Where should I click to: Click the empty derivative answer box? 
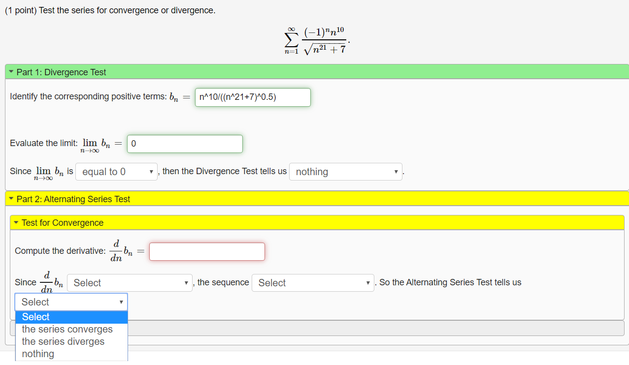pyautogui.click(x=206, y=251)
